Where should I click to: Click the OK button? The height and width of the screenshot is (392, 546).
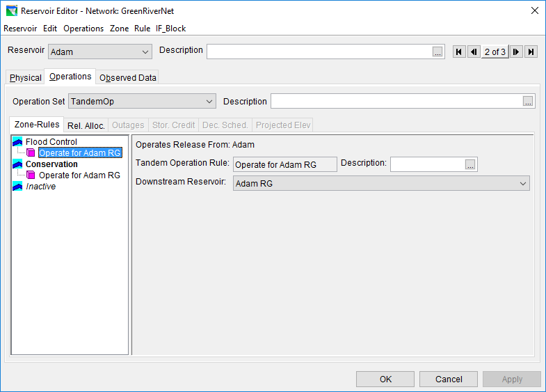click(385, 379)
